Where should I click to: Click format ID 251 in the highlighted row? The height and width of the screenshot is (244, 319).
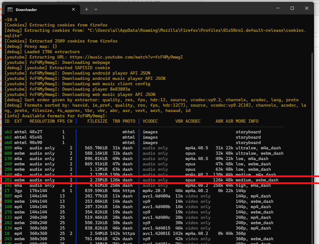click(x=8, y=180)
